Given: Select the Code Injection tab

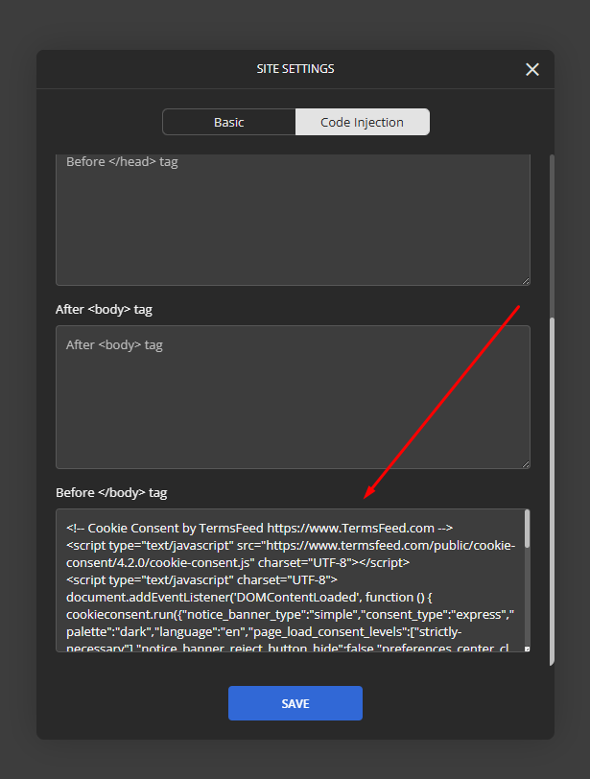Looking at the screenshot, I should coord(362,122).
